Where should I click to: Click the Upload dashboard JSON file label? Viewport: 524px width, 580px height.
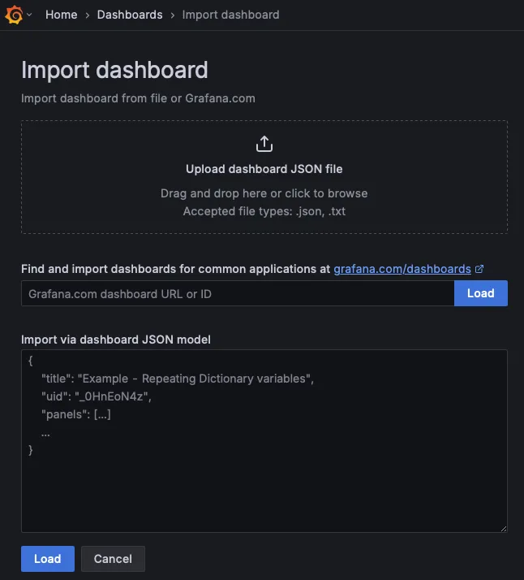pos(264,169)
